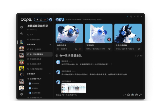Open private messages chat bubble icon

pyautogui.click(x=21, y=34)
